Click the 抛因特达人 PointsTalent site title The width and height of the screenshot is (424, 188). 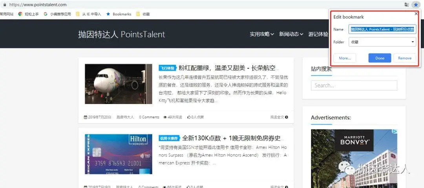[121, 35]
